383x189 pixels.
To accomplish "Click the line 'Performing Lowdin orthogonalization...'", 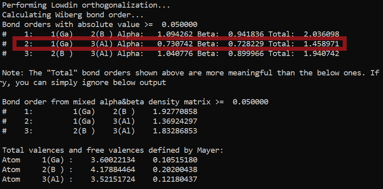I will (86, 5).
